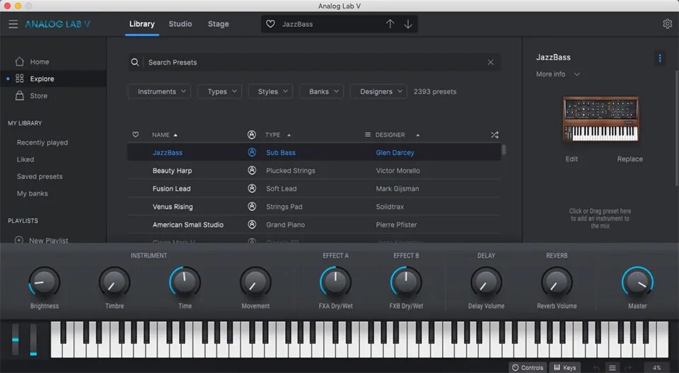
Task: Click the 4% CPU meter
Action: pyautogui.click(x=656, y=368)
